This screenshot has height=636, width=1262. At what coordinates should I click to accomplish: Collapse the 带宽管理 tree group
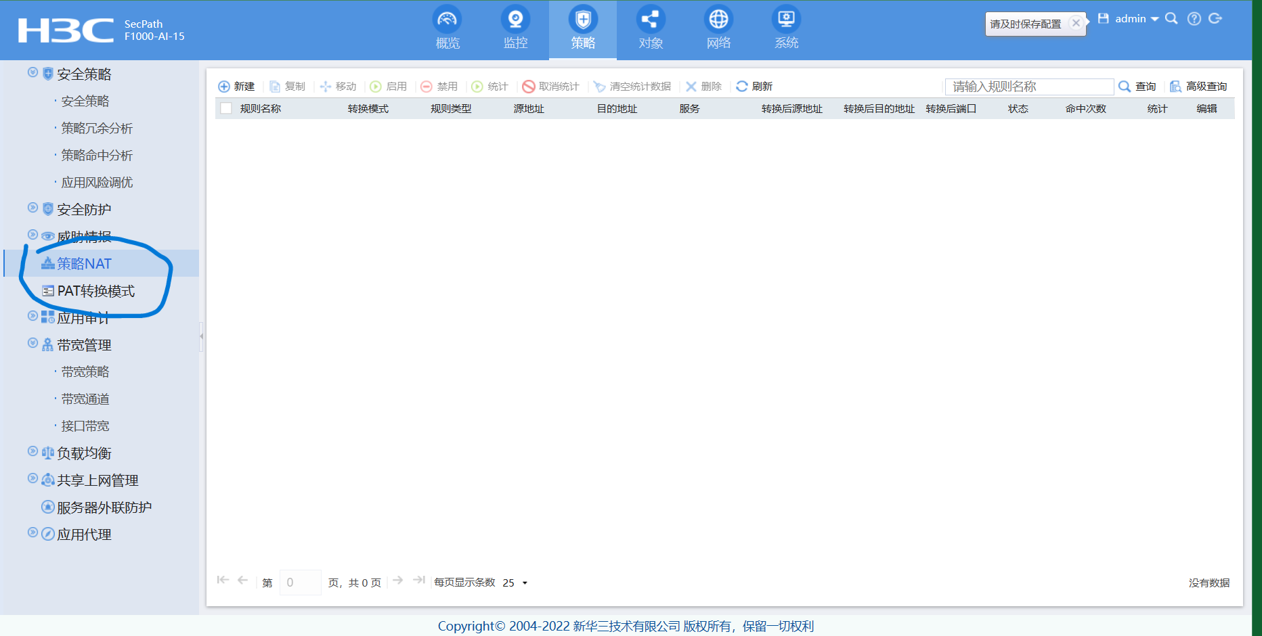click(32, 343)
